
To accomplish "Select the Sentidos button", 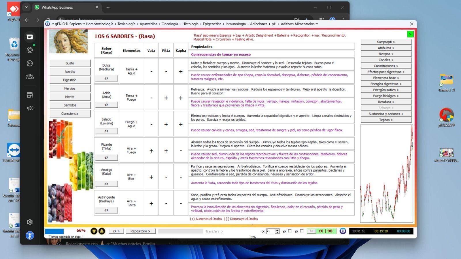I will pyautogui.click(x=70, y=105).
